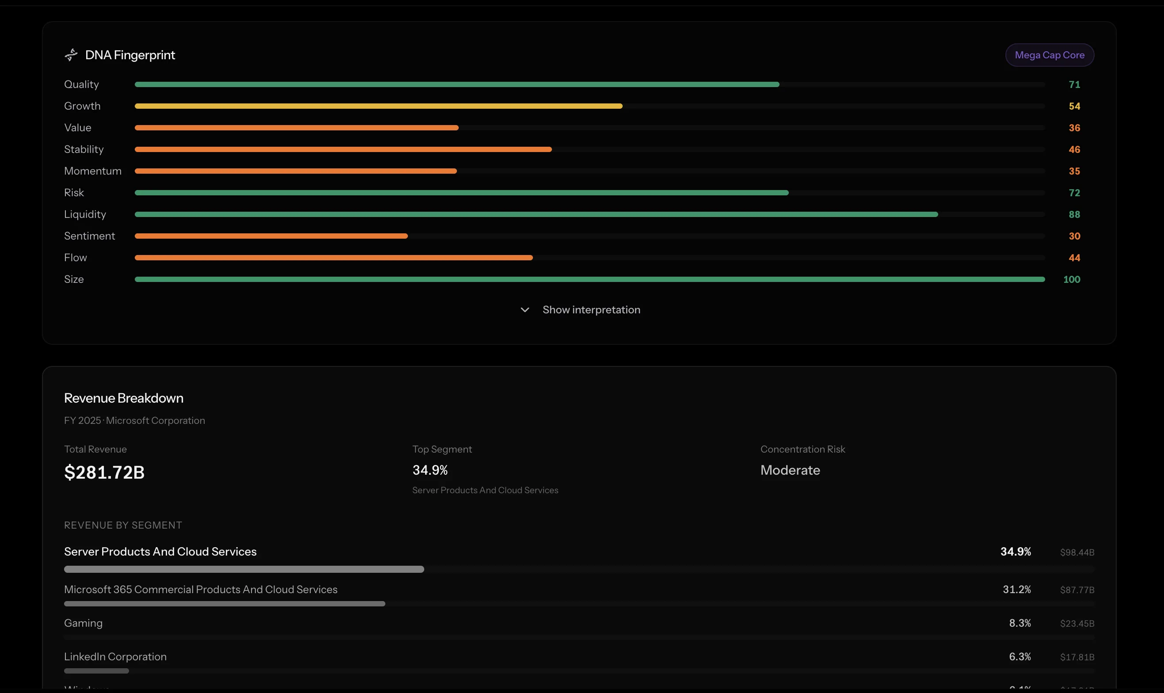The width and height of the screenshot is (1164, 693).
Task: Click the Stability score value 46
Action: coord(1073,149)
